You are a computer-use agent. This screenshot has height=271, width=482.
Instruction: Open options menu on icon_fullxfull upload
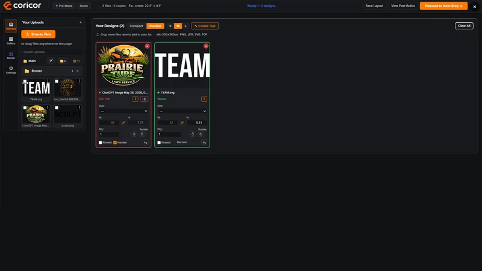[80, 81]
